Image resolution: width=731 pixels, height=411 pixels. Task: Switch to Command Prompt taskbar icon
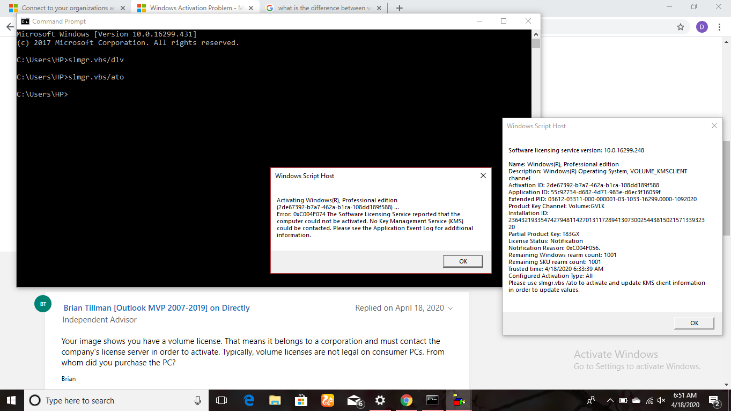click(433, 400)
